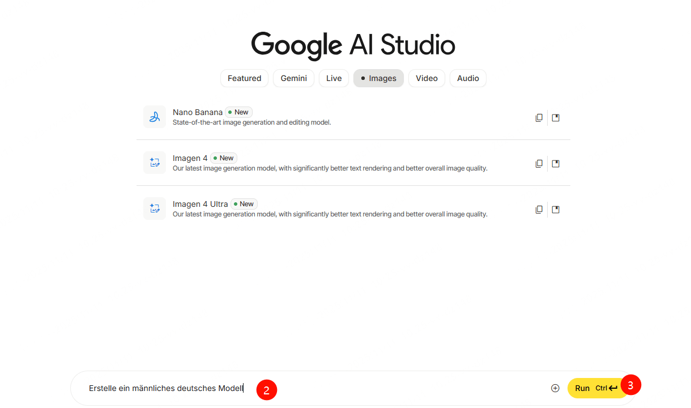Image resolution: width=691 pixels, height=408 pixels.
Task: Select the Nano Banana model title
Action: coord(198,112)
